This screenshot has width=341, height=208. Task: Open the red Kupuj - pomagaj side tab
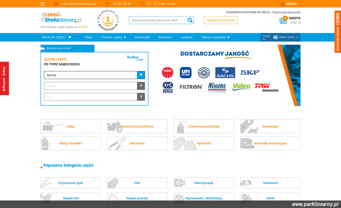(x=5, y=79)
